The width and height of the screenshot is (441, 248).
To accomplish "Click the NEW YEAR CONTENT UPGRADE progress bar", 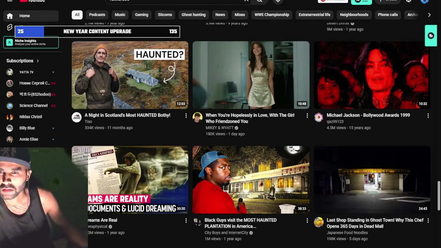I will pos(98,31).
